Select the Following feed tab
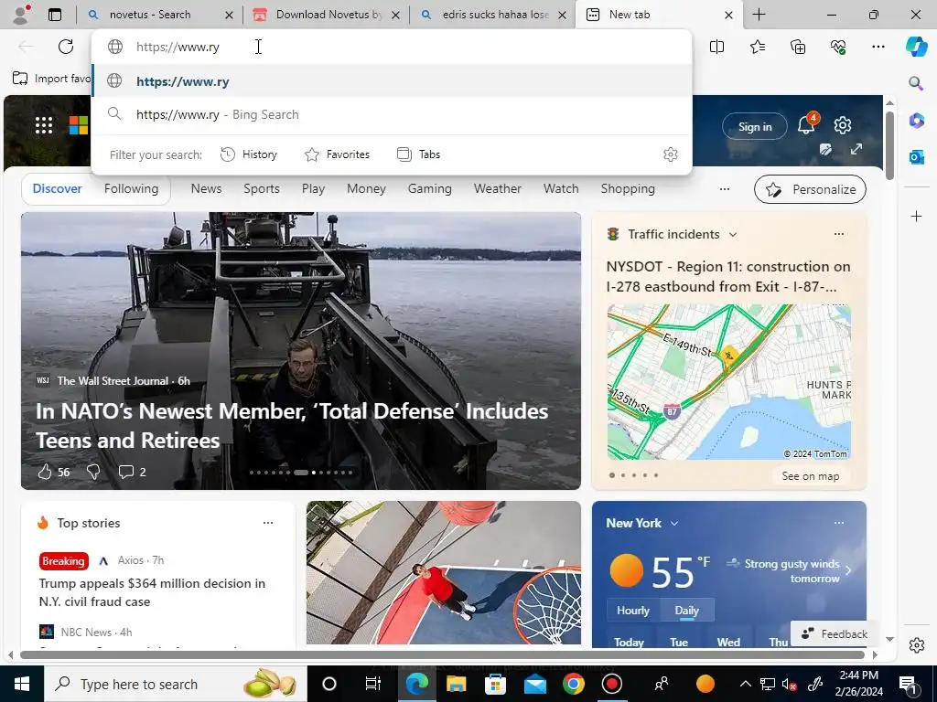Screen dimensions: 937x702 (131, 188)
